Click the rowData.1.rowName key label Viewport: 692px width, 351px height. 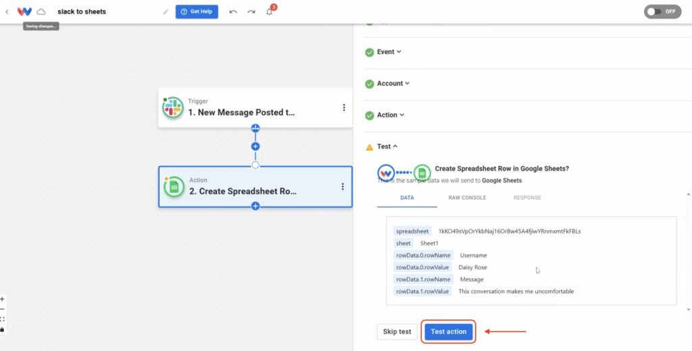point(423,279)
